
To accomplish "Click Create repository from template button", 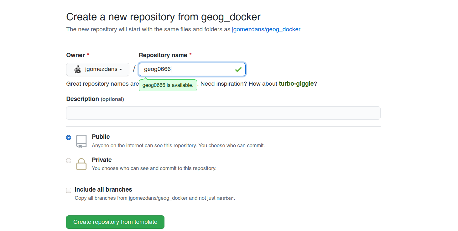I will point(115,222).
